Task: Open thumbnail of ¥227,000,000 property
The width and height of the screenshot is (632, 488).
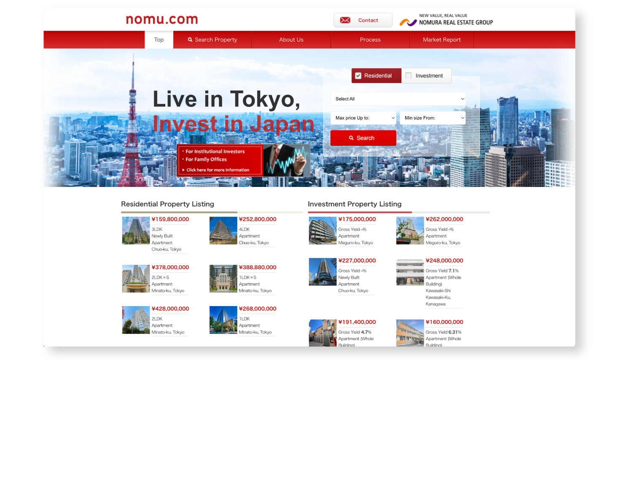Action: click(x=323, y=272)
